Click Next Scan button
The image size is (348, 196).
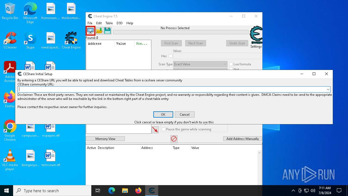[x=195, y=43]
